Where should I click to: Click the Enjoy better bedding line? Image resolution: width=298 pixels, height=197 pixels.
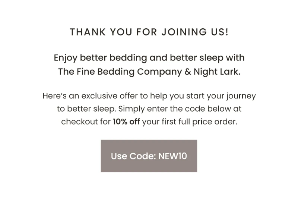[x=149, y=58]
